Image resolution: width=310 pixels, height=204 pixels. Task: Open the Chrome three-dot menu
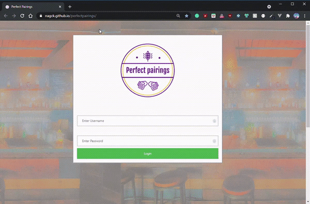point(305,16)
